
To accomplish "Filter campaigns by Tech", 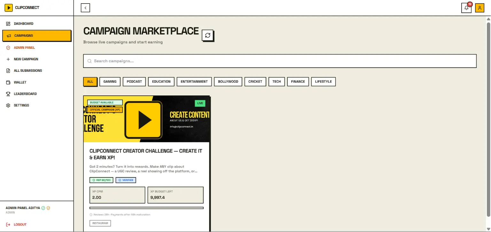I will [277, 82].
